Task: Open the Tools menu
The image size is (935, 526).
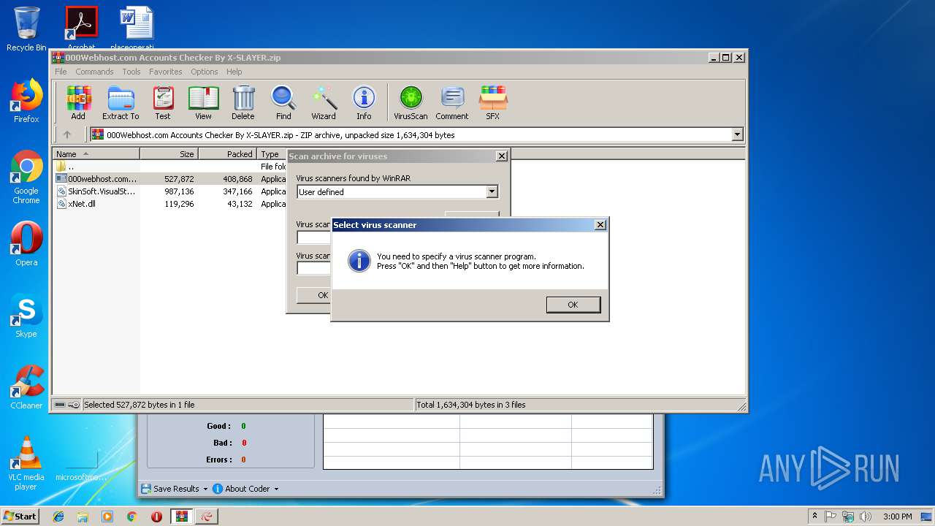Action: pyautogui.click(x=131, y=72)
